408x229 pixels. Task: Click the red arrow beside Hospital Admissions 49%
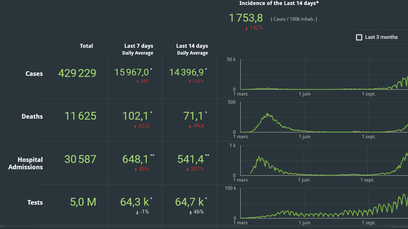coord(136,169)
